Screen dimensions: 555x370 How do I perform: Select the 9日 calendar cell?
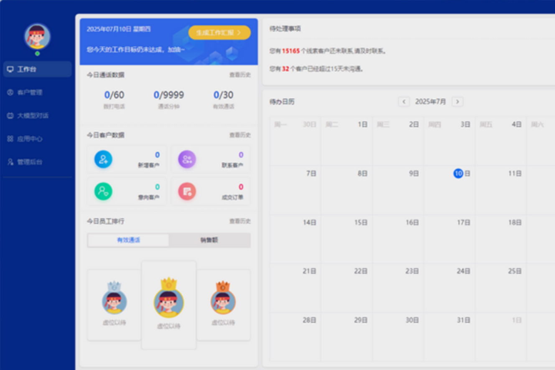point(398,190)
